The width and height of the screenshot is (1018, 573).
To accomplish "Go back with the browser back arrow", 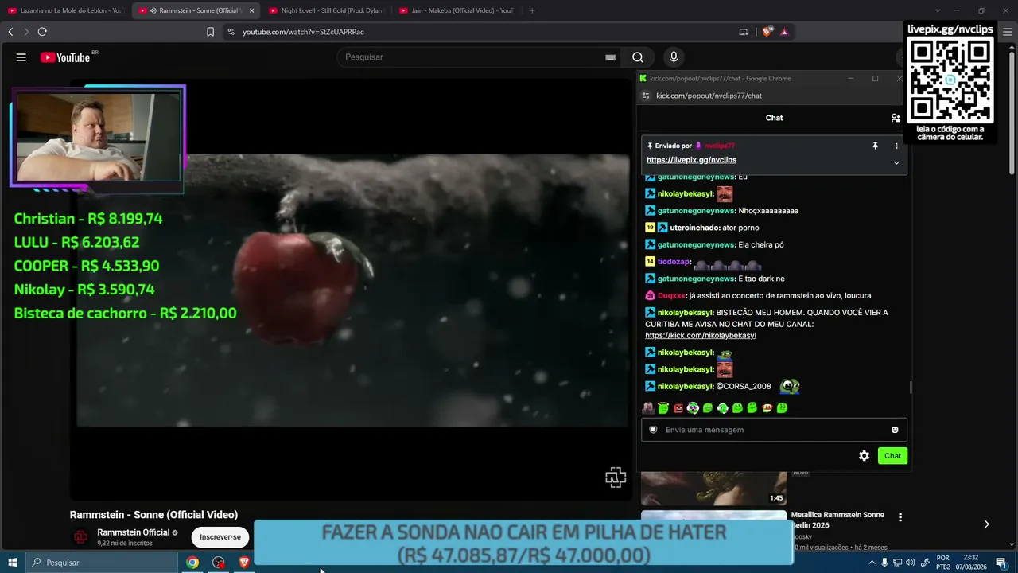I will pyautogui.click(x=10, y=32).
